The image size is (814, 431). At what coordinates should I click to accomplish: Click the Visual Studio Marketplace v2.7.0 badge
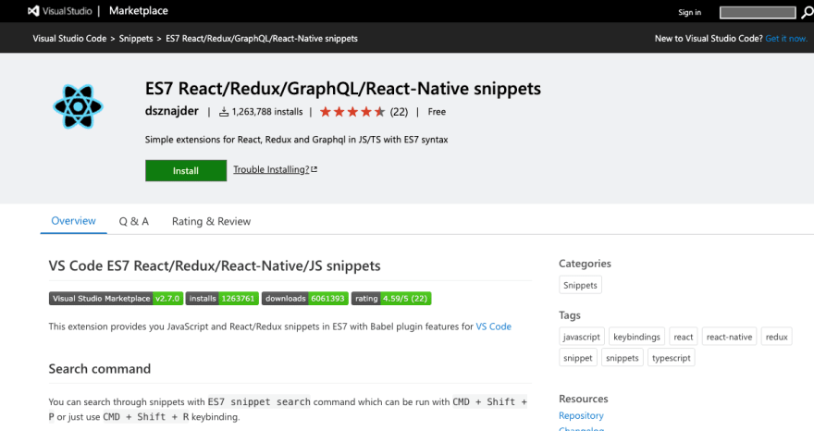116,299
